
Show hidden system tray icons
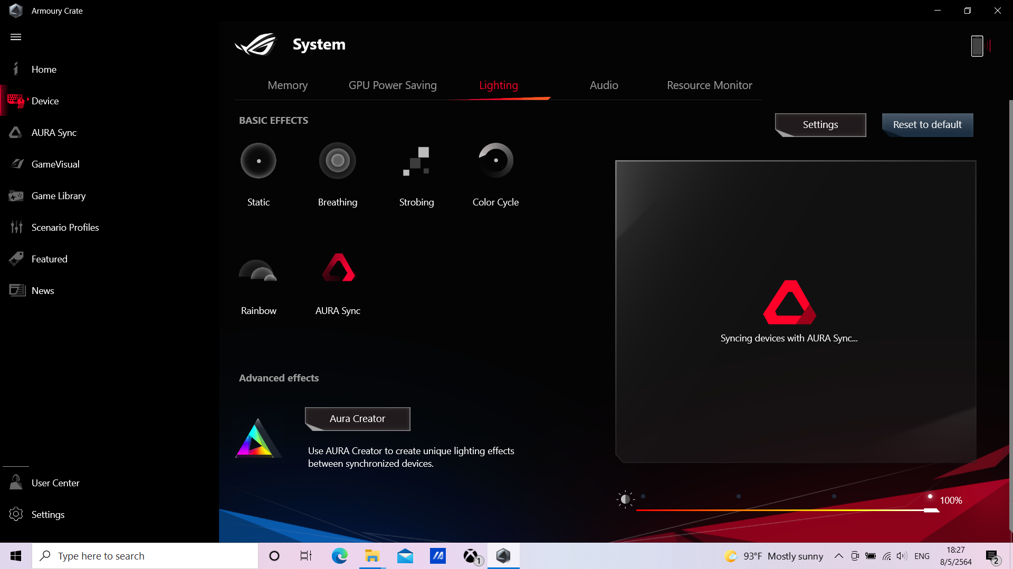pos(838,556)
